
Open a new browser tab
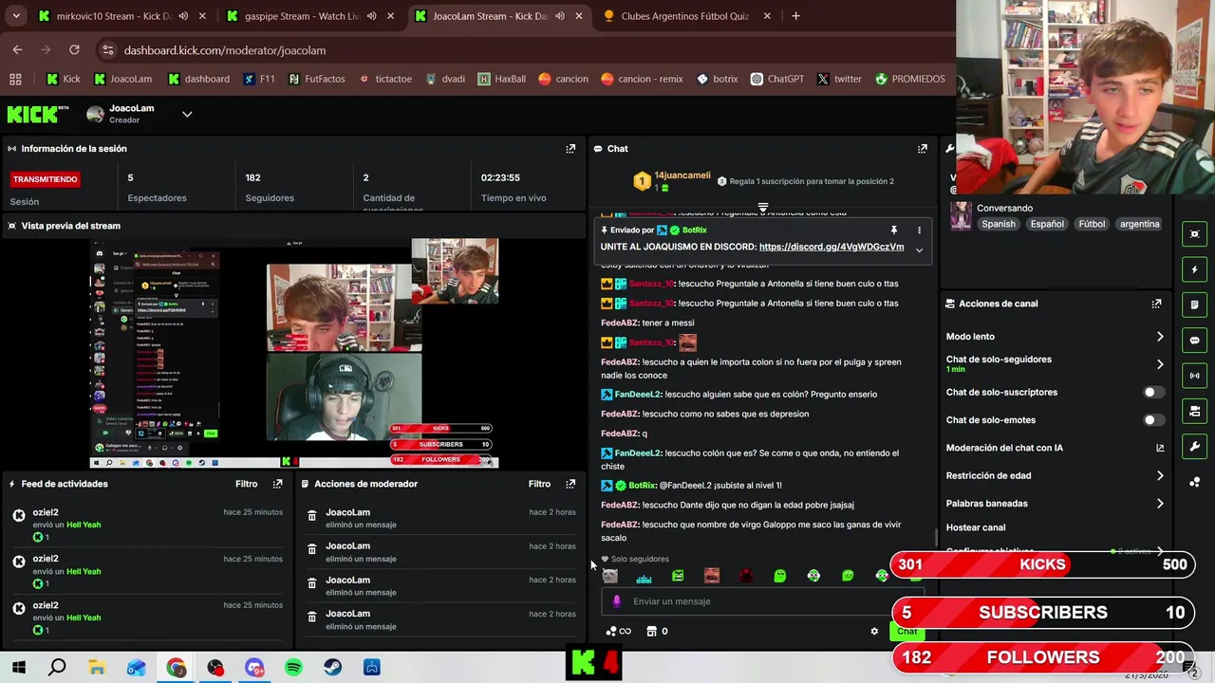coord(795,16)
